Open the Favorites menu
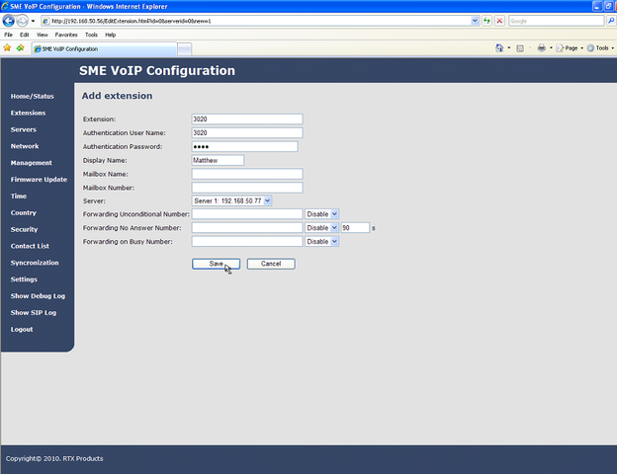 tap(65, 35)
